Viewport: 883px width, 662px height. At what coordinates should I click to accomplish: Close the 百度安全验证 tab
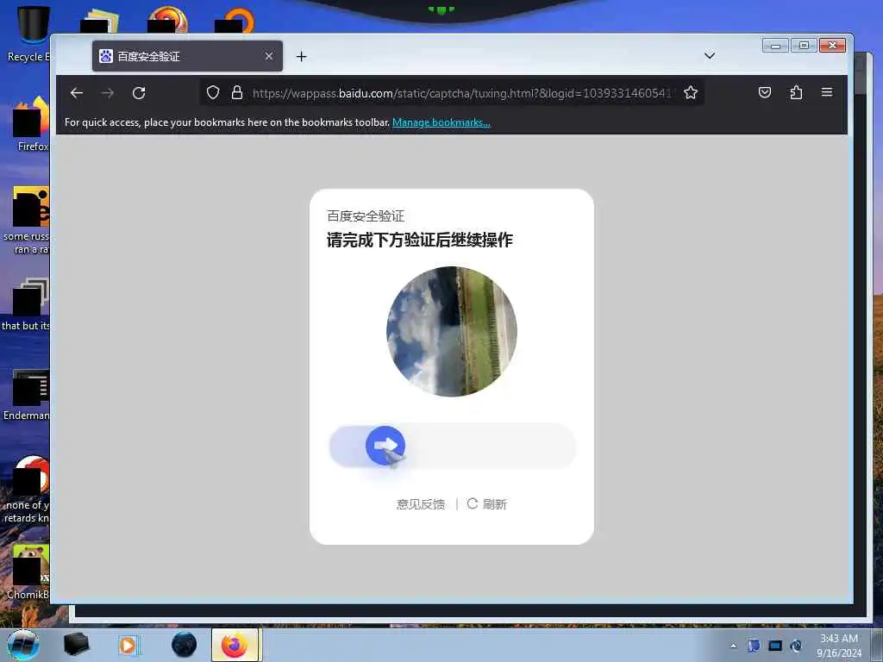269,56
